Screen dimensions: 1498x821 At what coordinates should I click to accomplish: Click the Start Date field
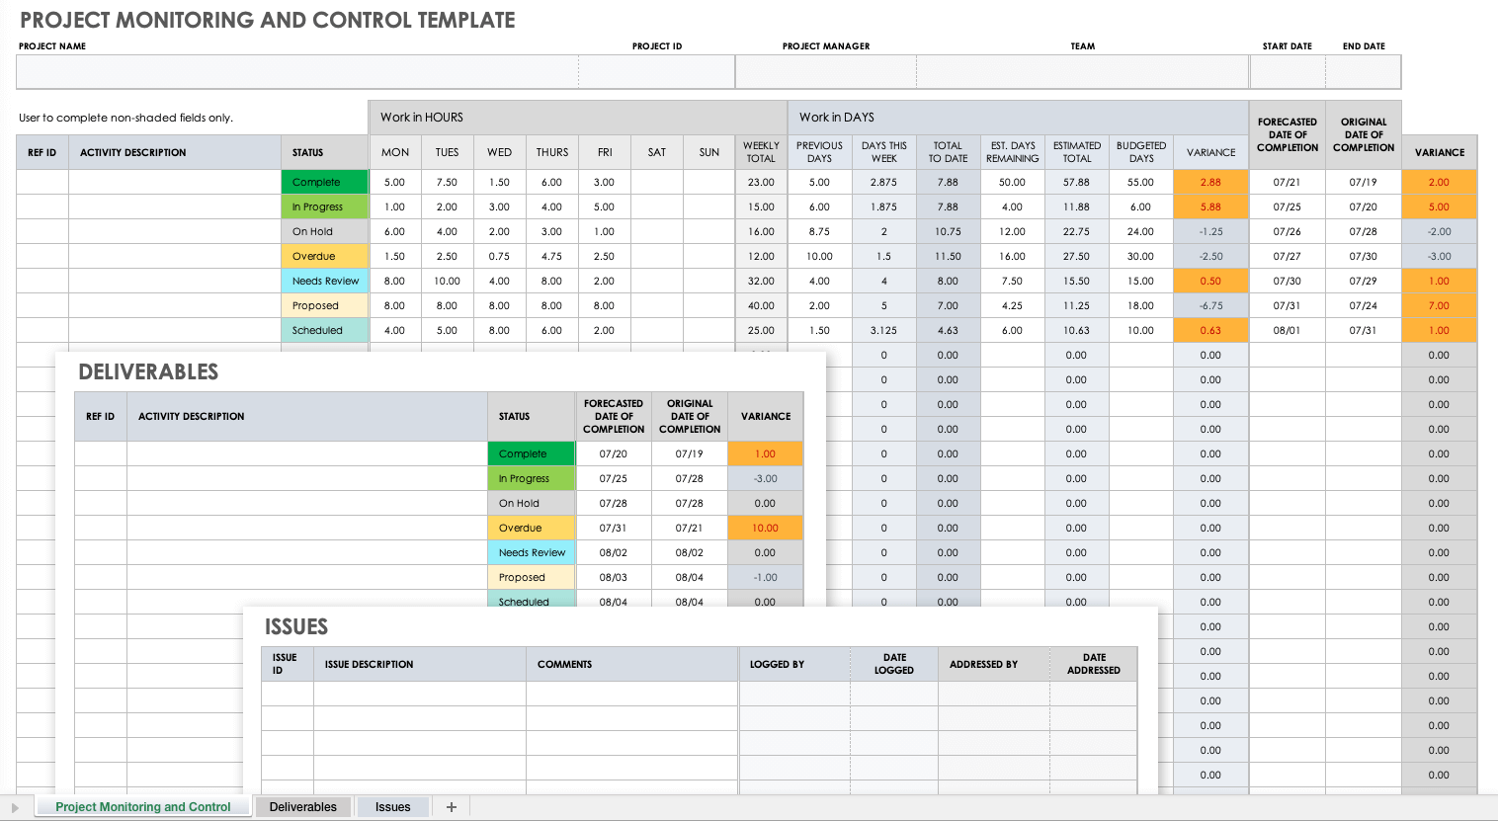tap(1288, 71)
